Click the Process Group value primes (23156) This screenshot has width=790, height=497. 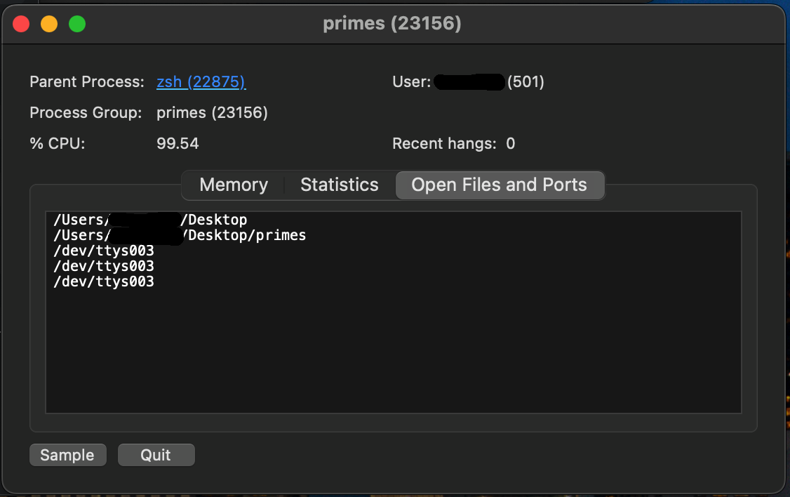[x=212, y=113]
